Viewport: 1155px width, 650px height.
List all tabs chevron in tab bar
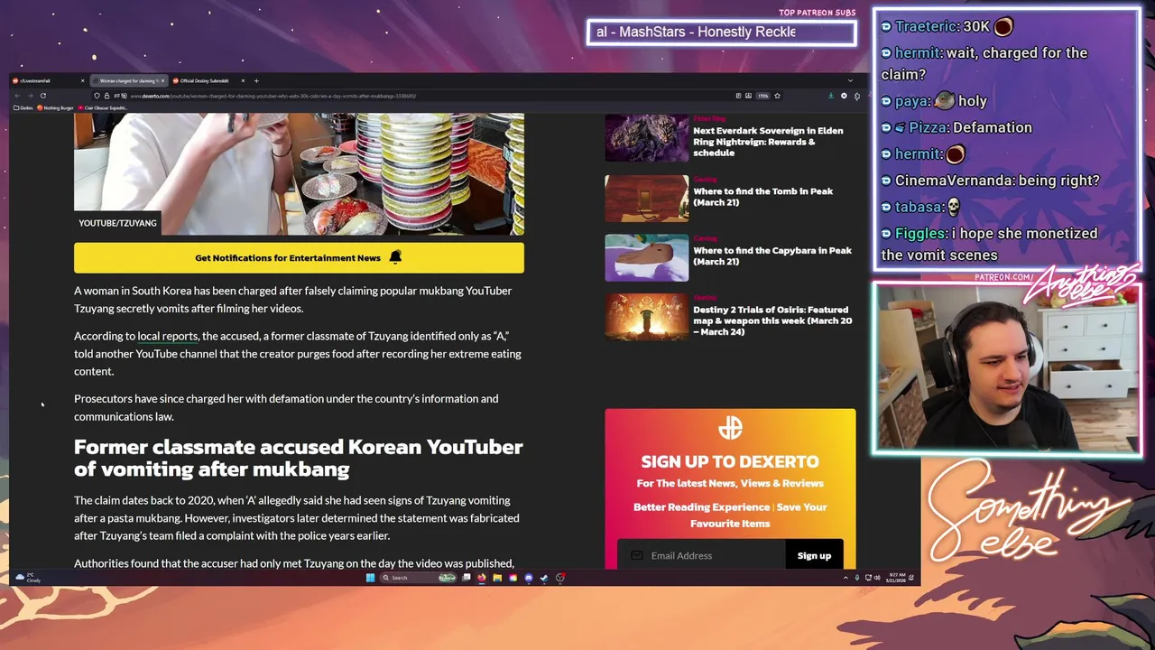(850, 80)
